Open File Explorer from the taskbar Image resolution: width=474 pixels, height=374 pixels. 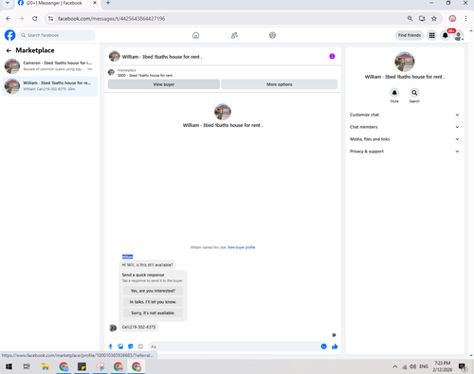(46, 366)
